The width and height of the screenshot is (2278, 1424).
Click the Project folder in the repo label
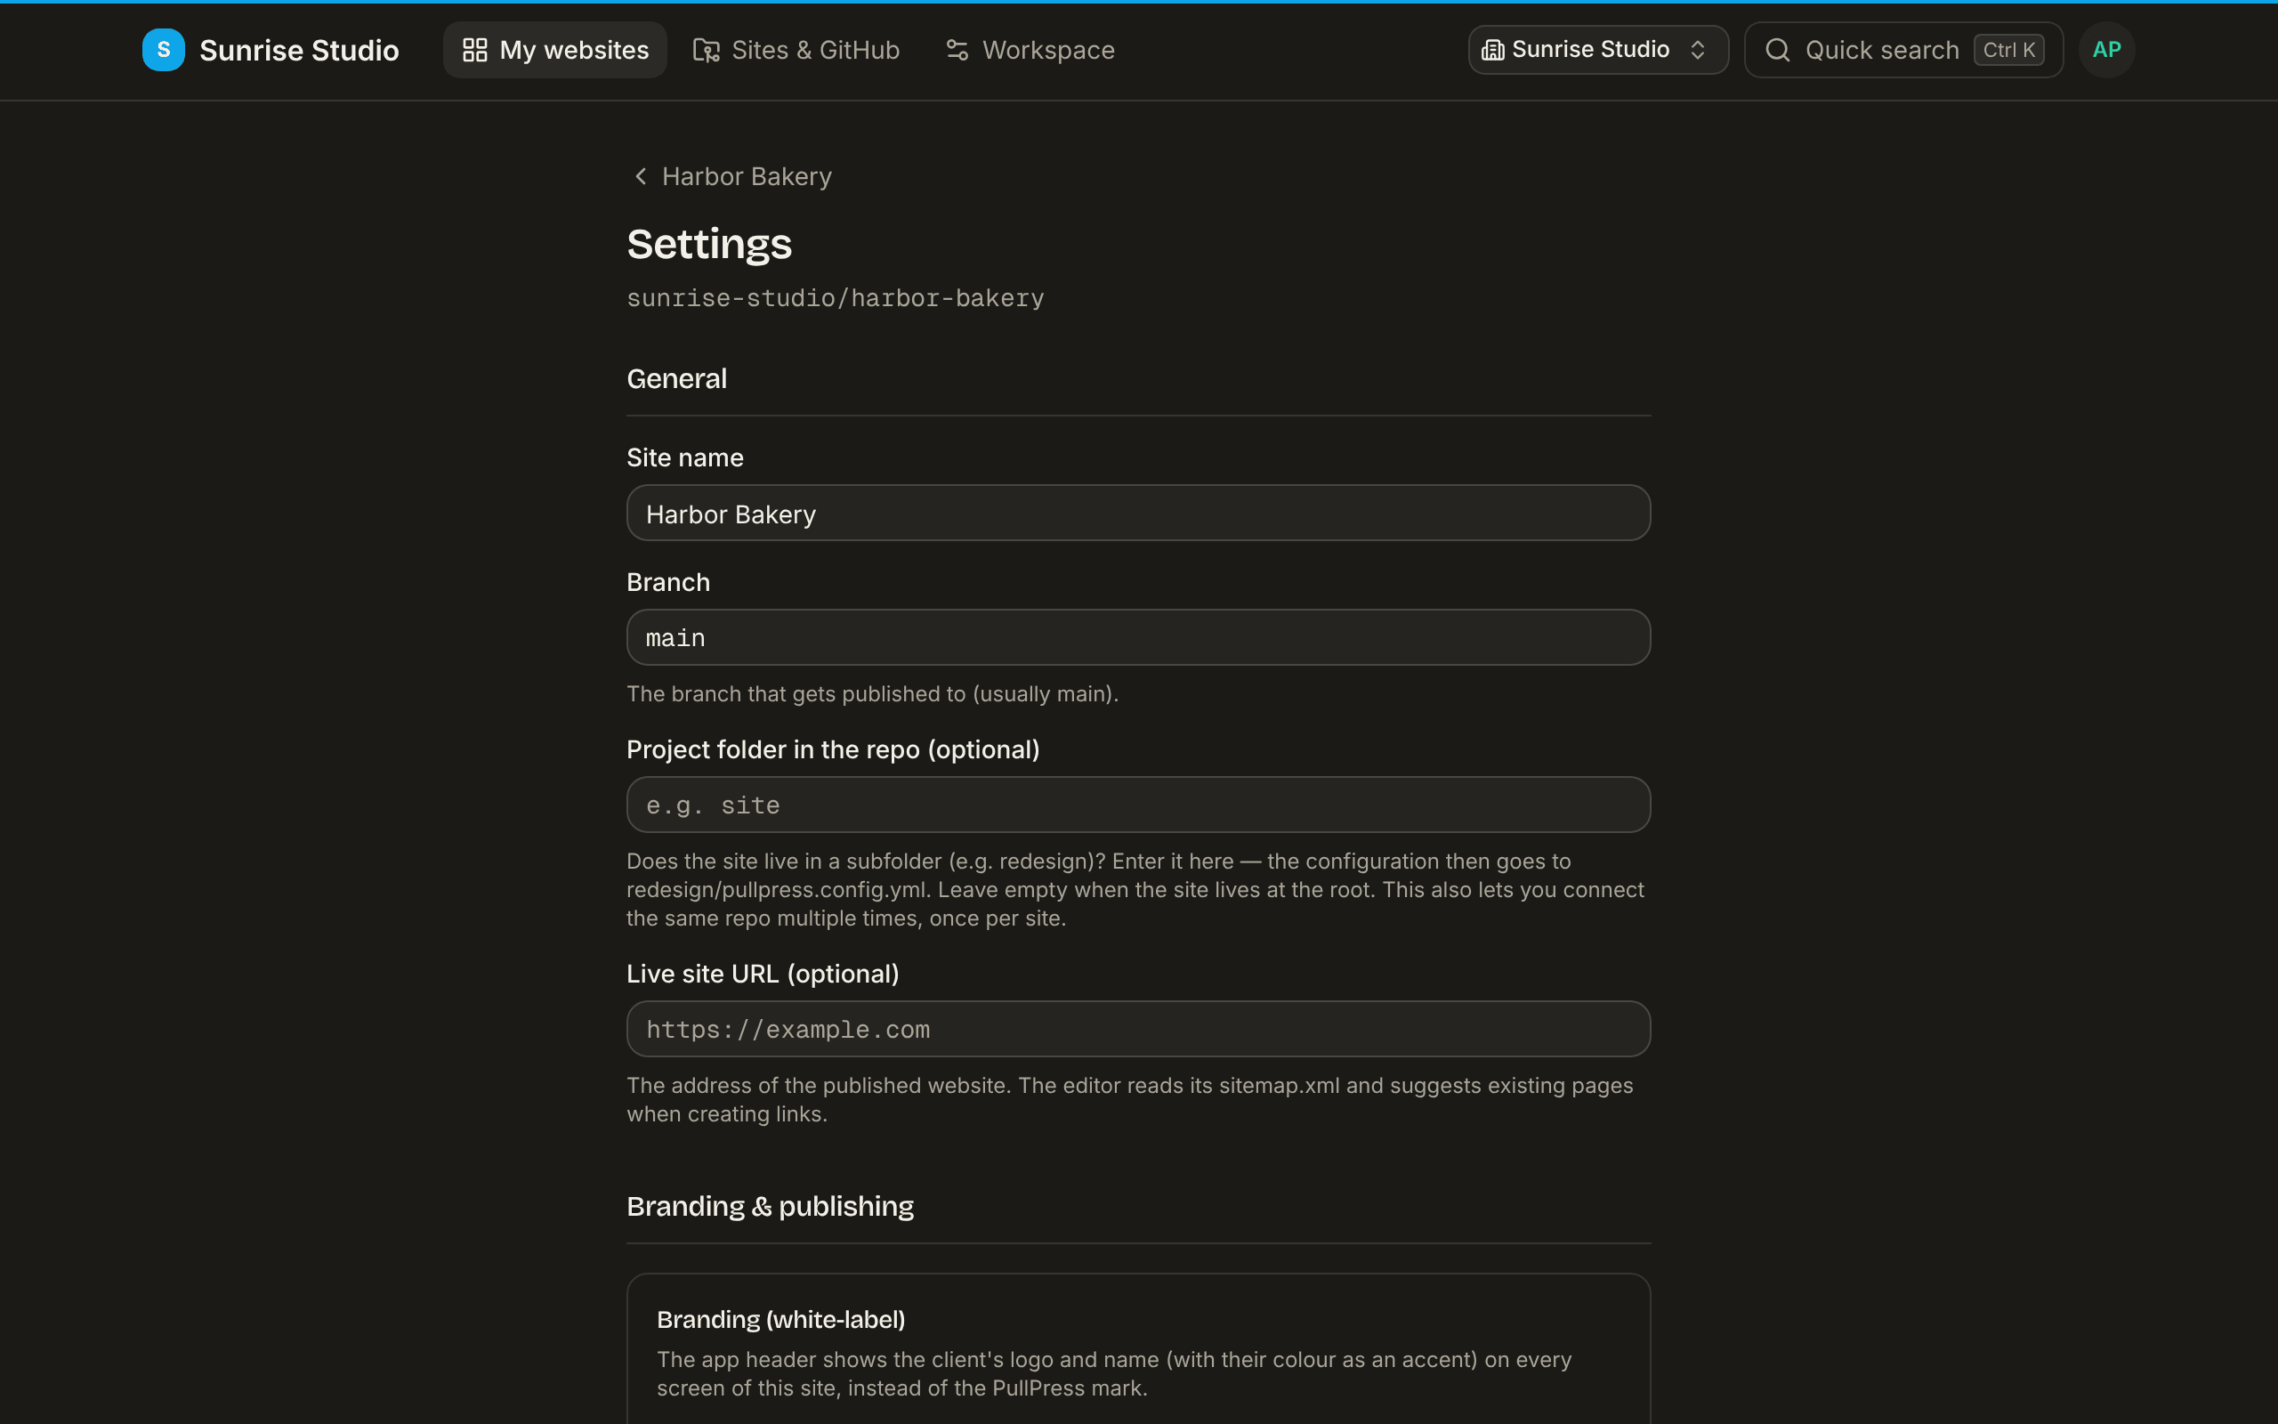832,749
